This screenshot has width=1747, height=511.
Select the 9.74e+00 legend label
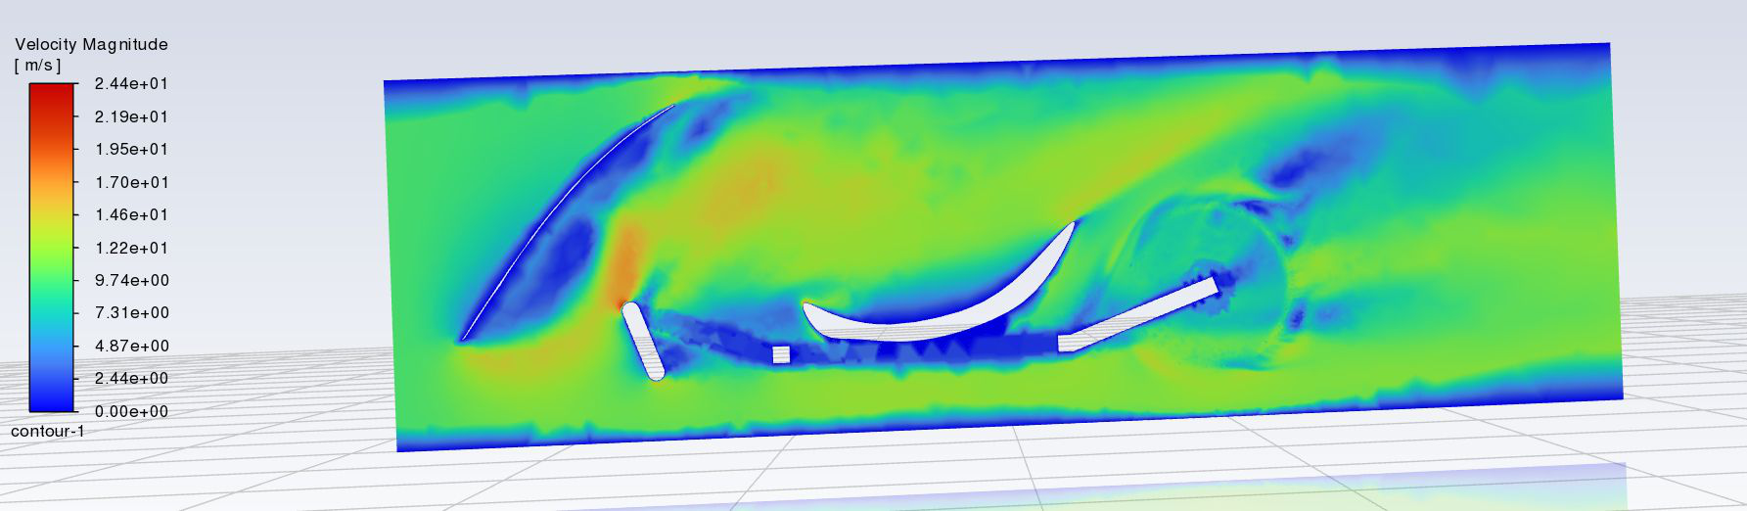[x=131, y=280]
